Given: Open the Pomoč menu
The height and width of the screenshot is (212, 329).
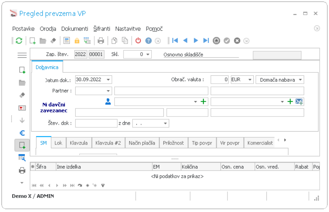Looking at the screenshot, I should point(154,29).
